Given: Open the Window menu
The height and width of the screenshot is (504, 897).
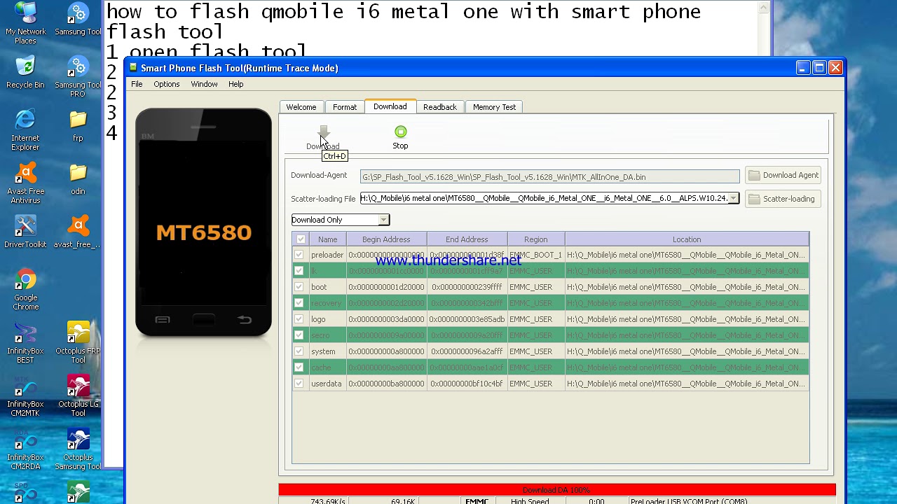Looking at the screenshot, I should [x=204, y=84].
